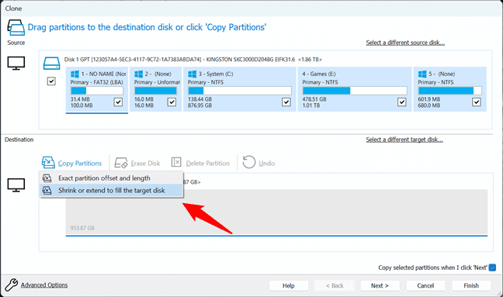Open Select a different source disk link
This screenshot has width=503, height=297.
[405, 43]
